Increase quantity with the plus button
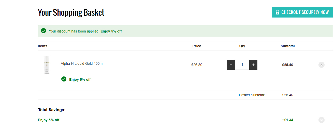 tap(253, 65)
